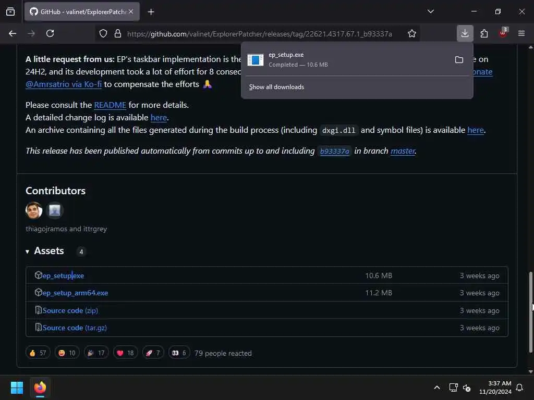Open notifications bell icon
The height and width of the screenshot is (400, 534).
point(520,387)
